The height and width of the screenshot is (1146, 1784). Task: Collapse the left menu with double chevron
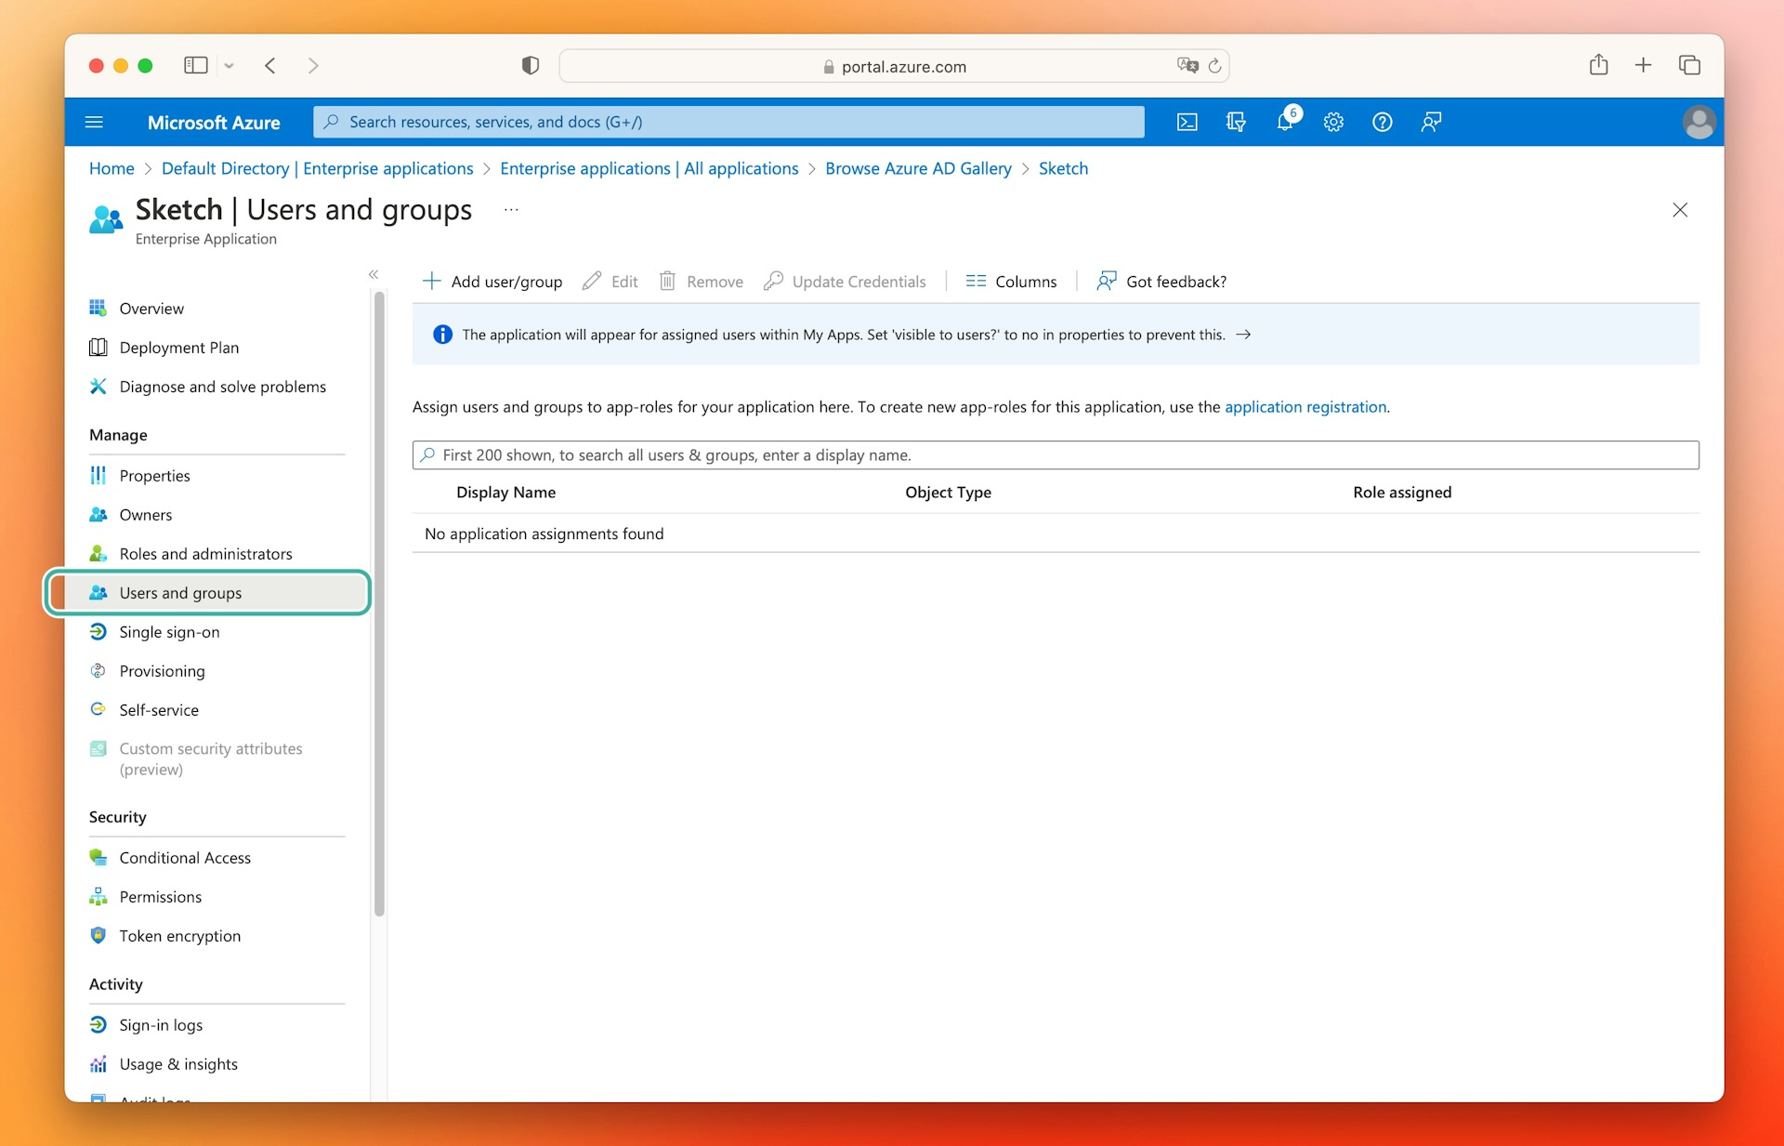tap(374, 274)
